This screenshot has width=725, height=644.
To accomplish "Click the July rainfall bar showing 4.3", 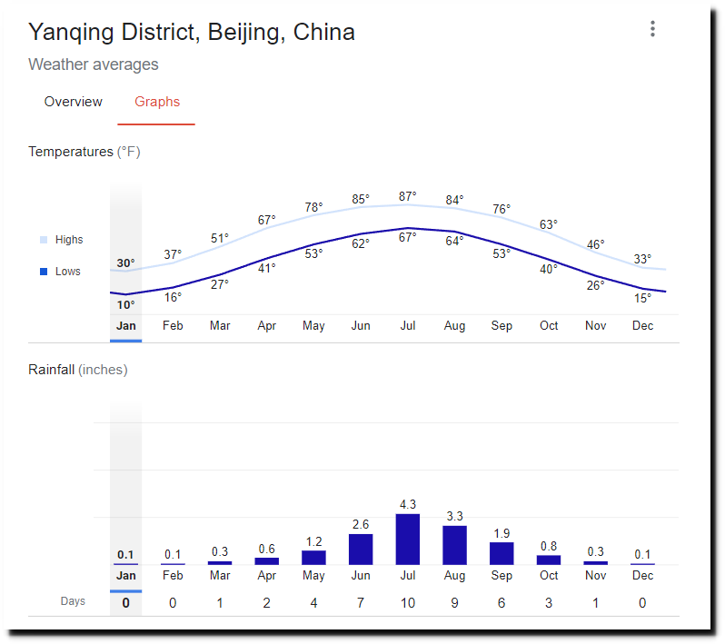I will click(408, 540).
